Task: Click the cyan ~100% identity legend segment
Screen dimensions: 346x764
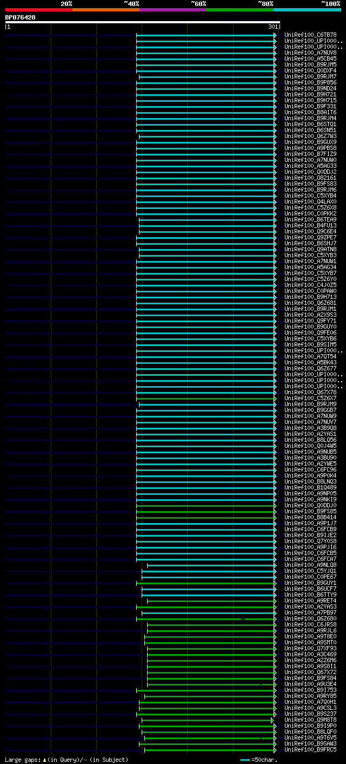Action: tap(307, 9)
